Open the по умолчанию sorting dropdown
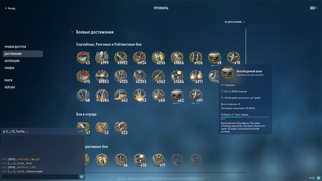 point(235,22)
